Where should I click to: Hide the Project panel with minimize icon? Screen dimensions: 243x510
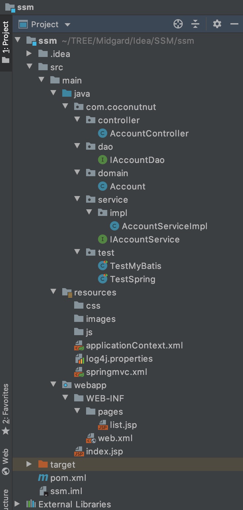234,24
